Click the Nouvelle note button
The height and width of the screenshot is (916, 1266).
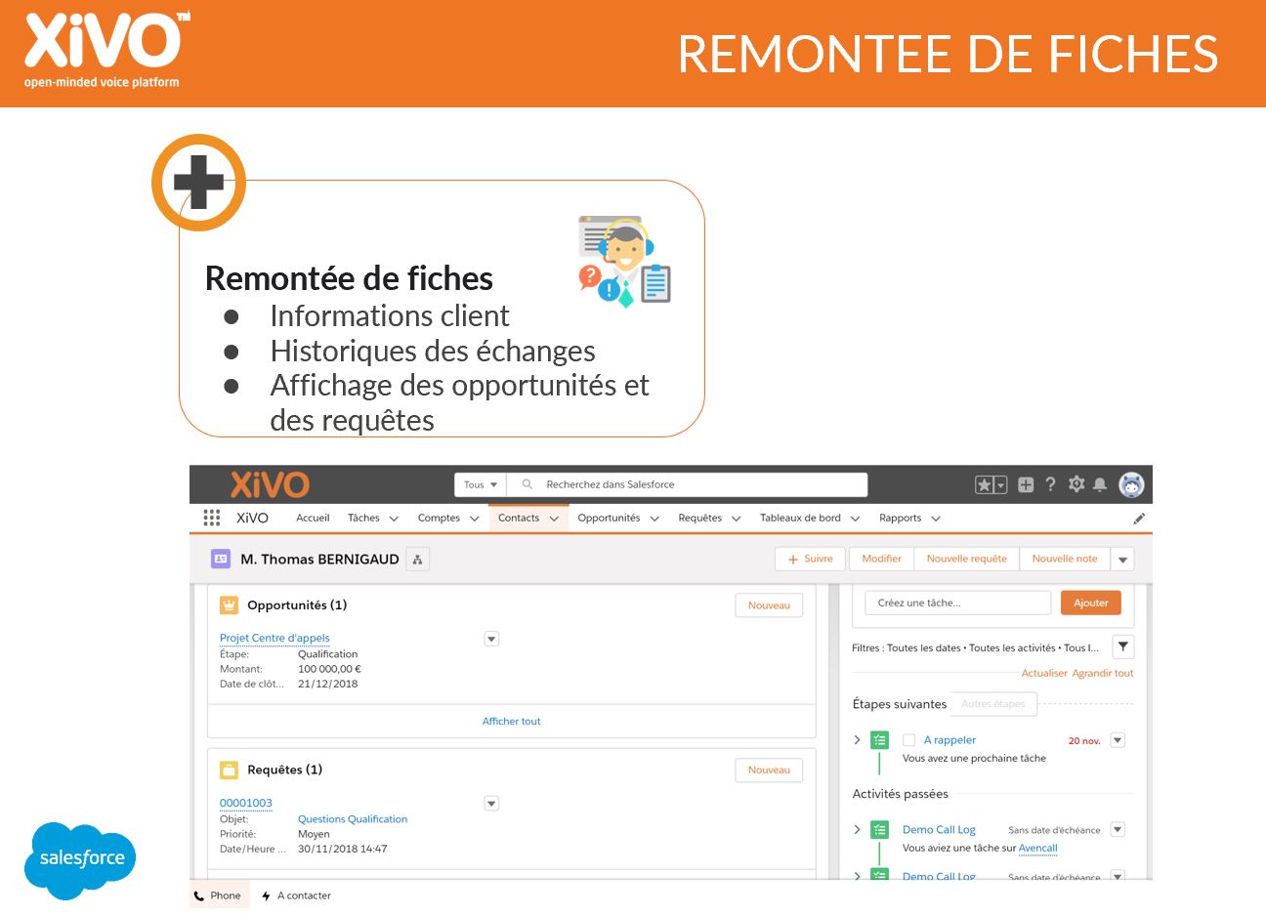(1065, 560)
